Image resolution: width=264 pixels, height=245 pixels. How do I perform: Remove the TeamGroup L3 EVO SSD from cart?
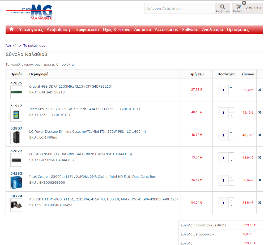pyautogui.click(x=260, y=112)
